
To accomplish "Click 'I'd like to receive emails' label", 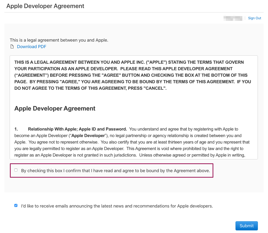I will pos(117,206).
